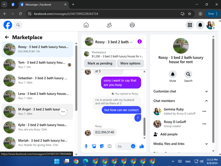The image size is (221, 166).
Task: Expand Media, files and links section
Action: point(181,144)
